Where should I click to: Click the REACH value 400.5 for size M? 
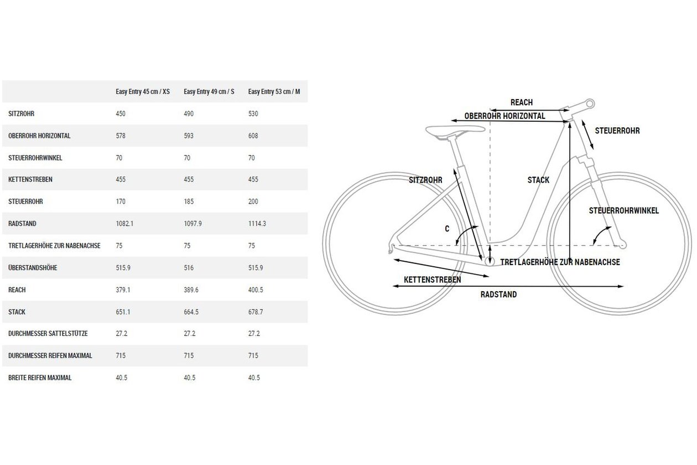coord(256,290)
